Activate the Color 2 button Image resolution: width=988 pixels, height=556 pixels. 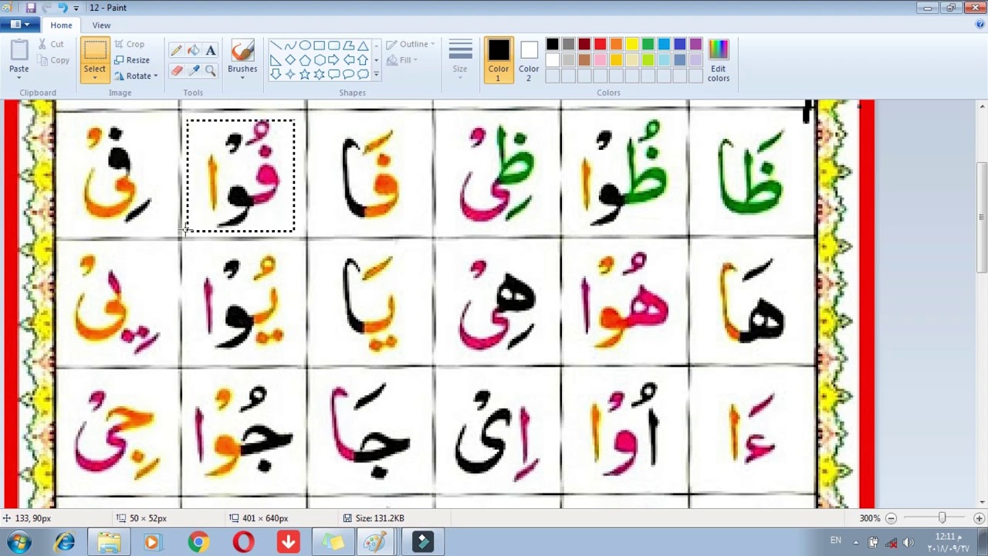[529, 60]
